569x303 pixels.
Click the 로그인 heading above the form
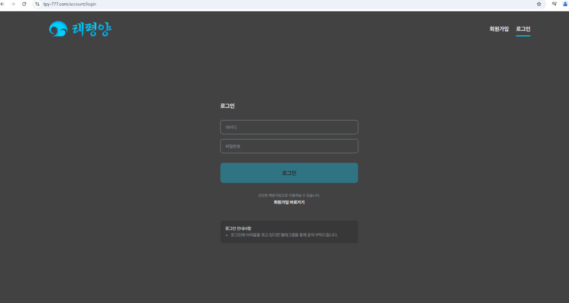pyautogui.click(x=228, y=106)
